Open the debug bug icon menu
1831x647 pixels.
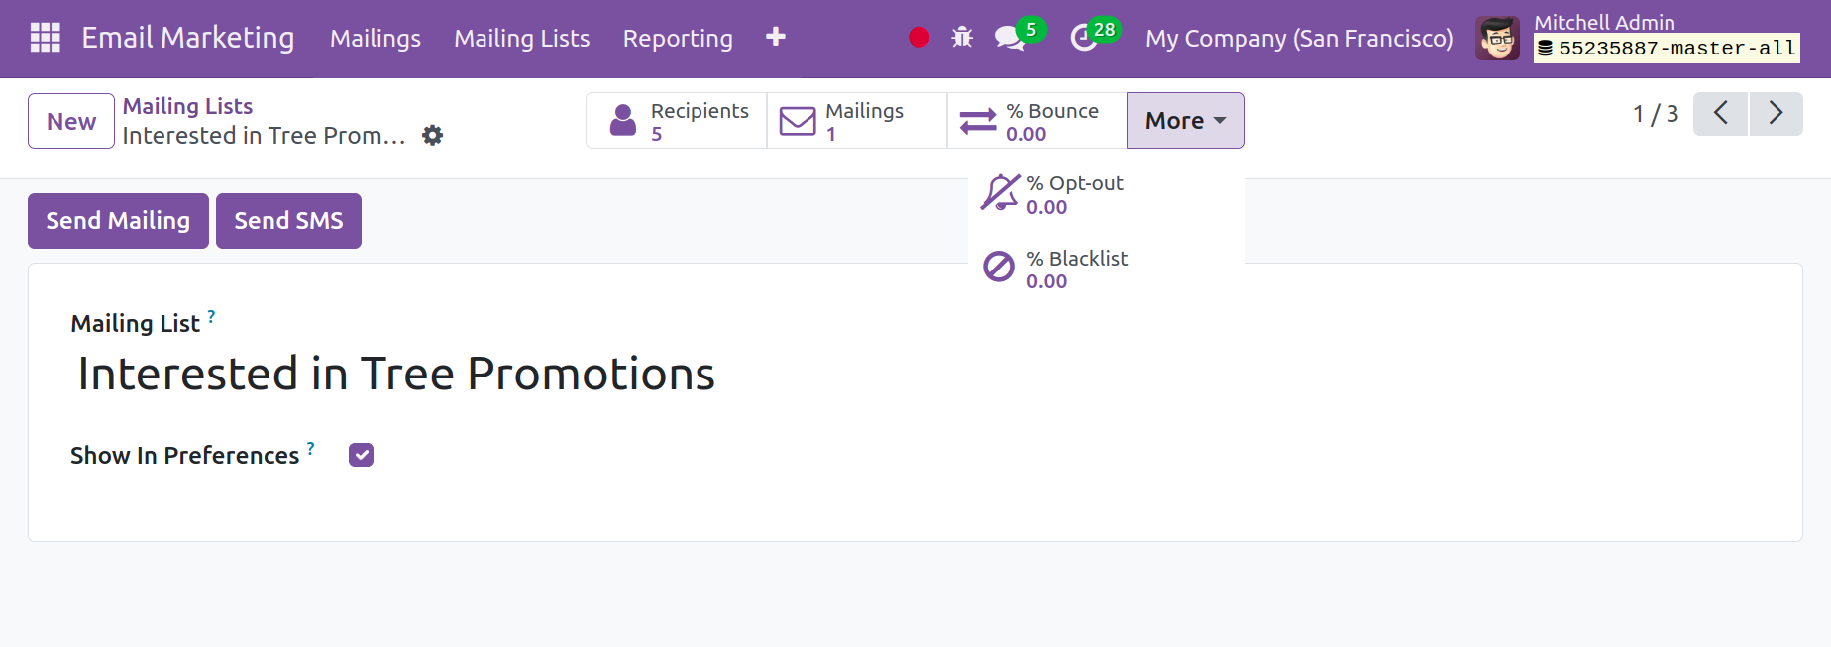click(962, 38)
